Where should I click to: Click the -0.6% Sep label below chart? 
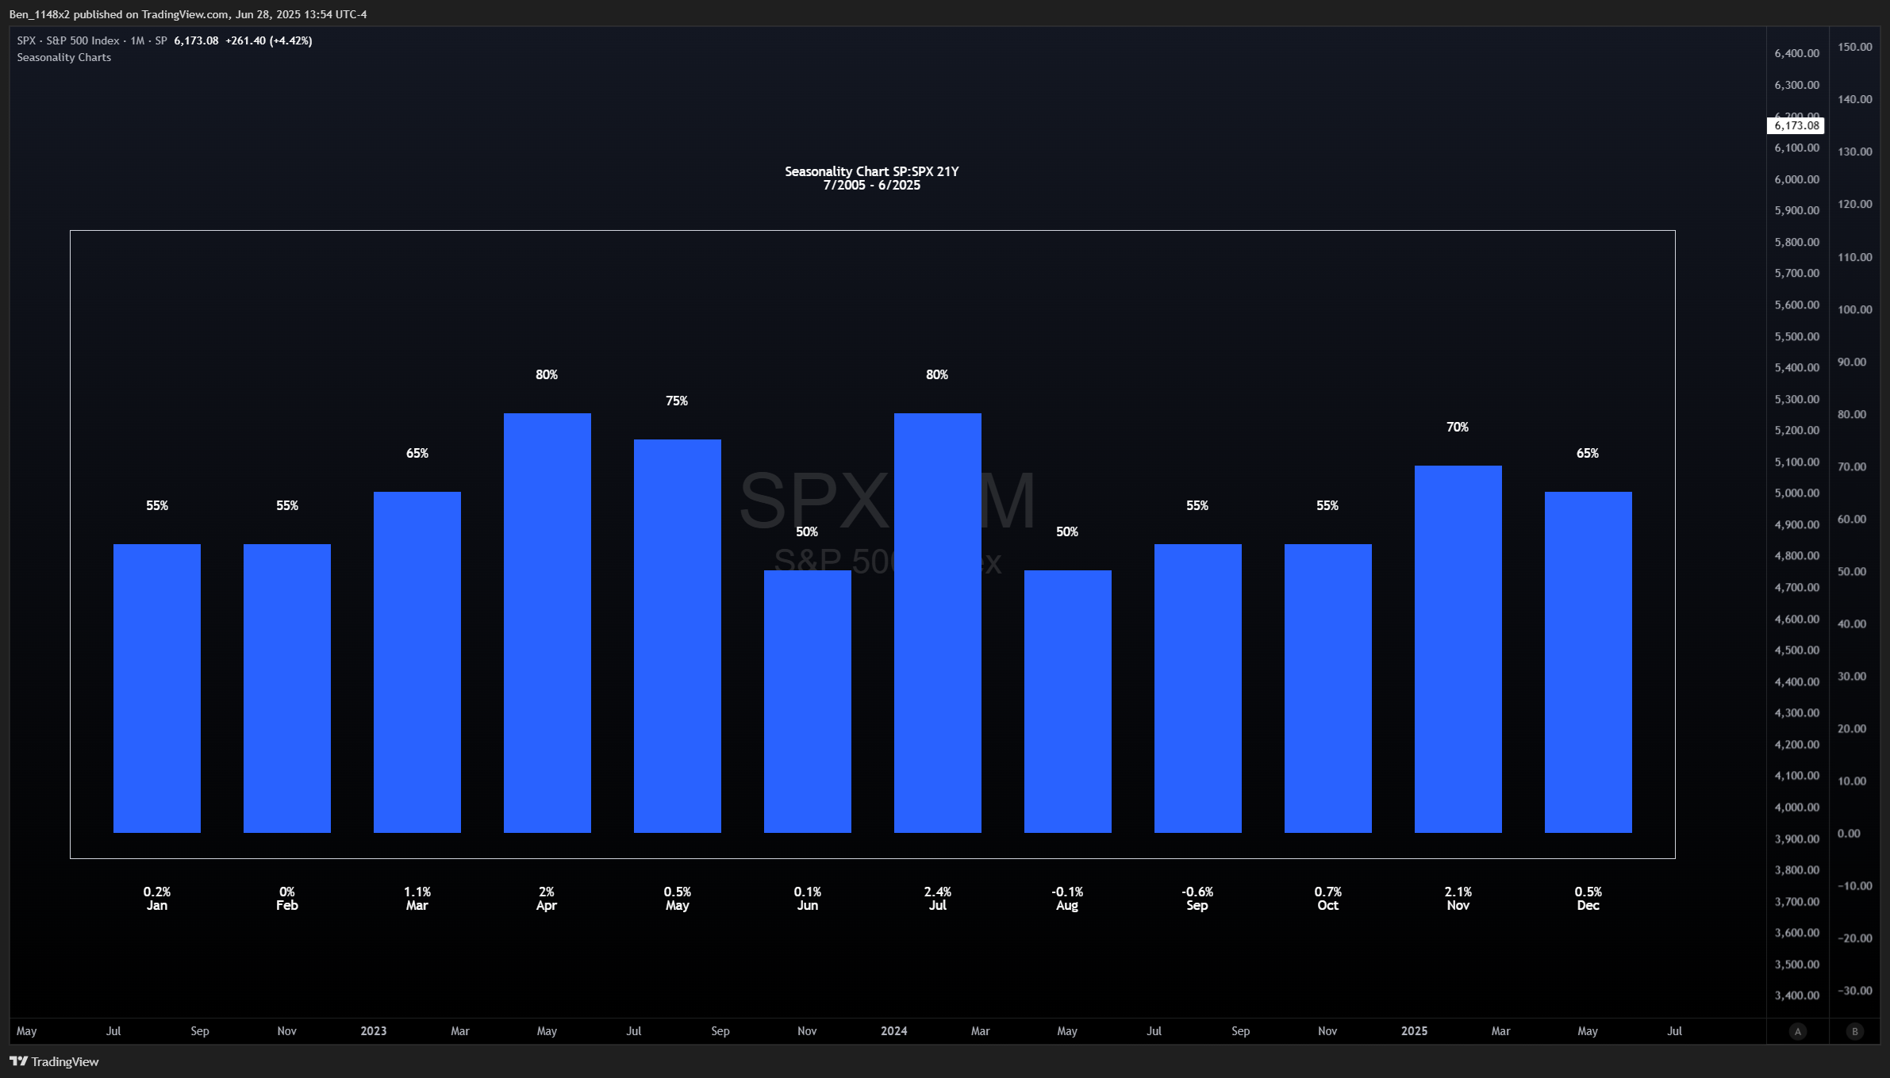[x=1197, y=898]
